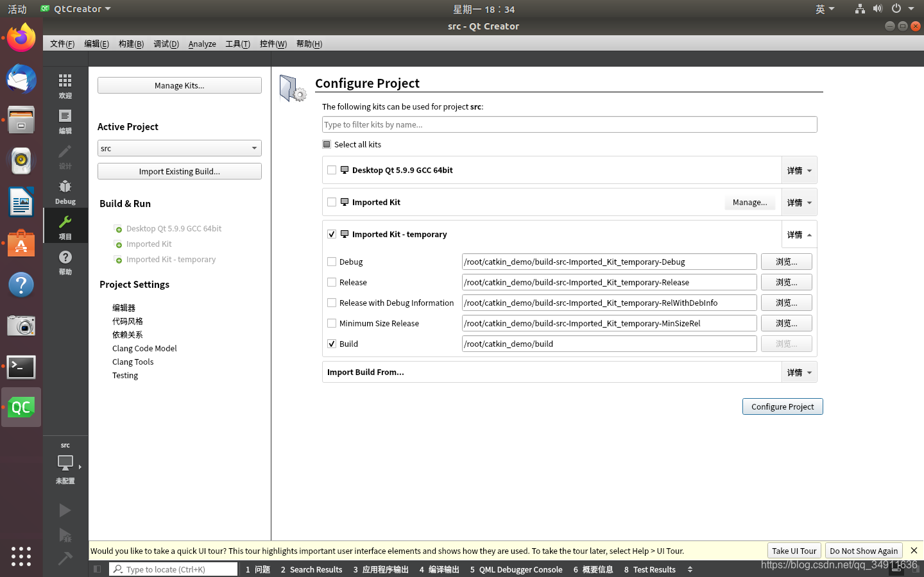Expand details (详情) for Imported Kit
Viewport: 924px width, 577px height.
[799, 203]
